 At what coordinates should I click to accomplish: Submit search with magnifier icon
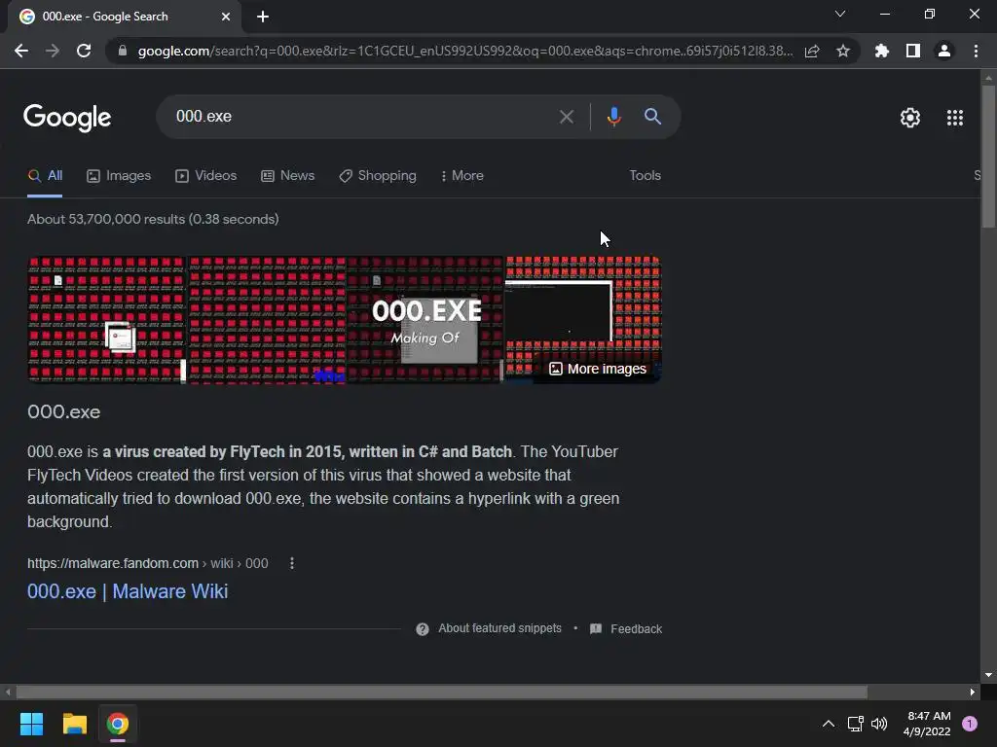coord(652,117)
